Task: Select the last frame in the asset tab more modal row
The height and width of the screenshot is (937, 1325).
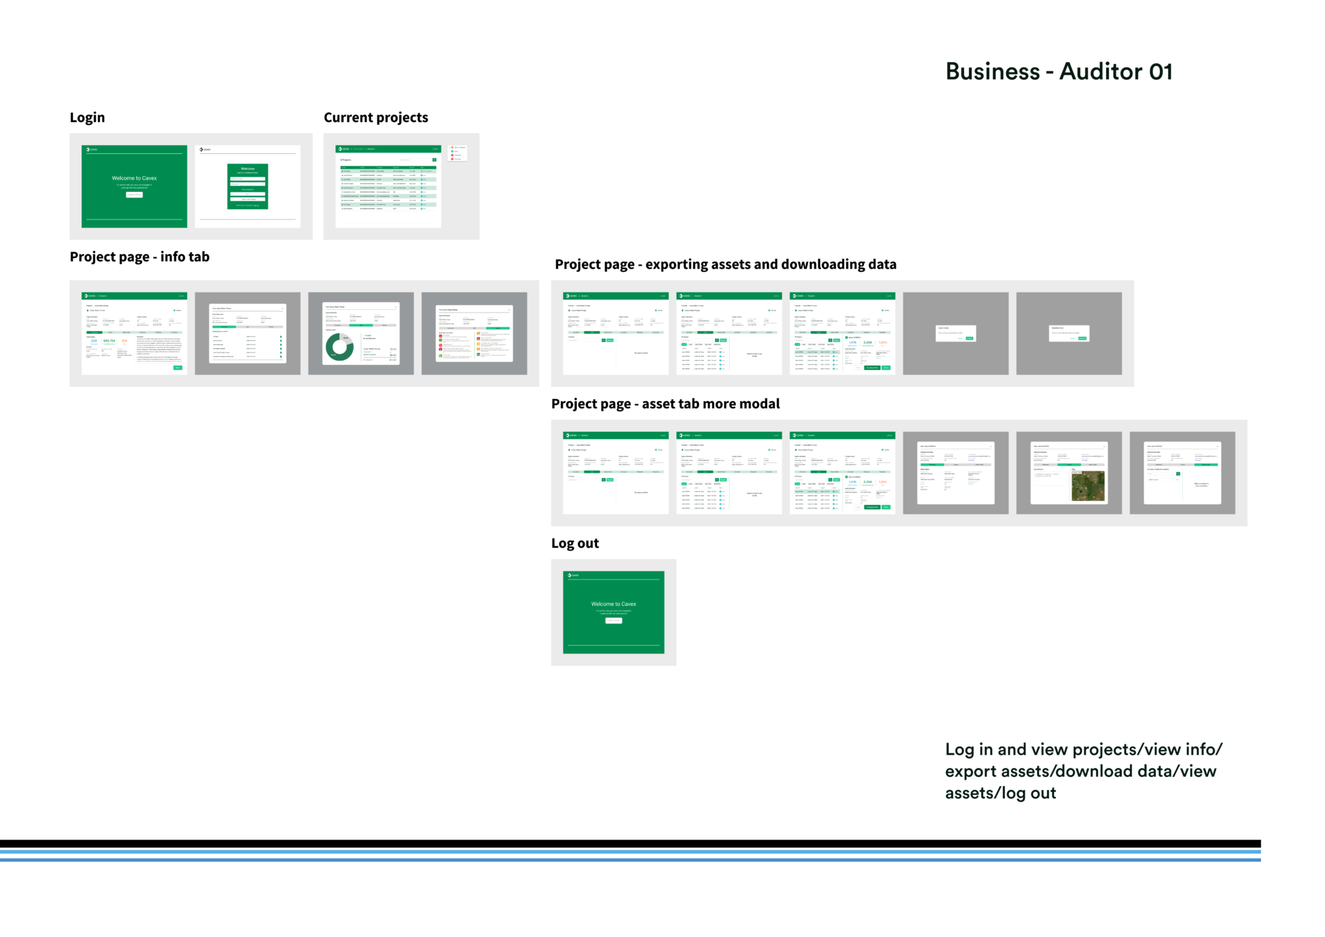Action: click(x=1181, y=473)
